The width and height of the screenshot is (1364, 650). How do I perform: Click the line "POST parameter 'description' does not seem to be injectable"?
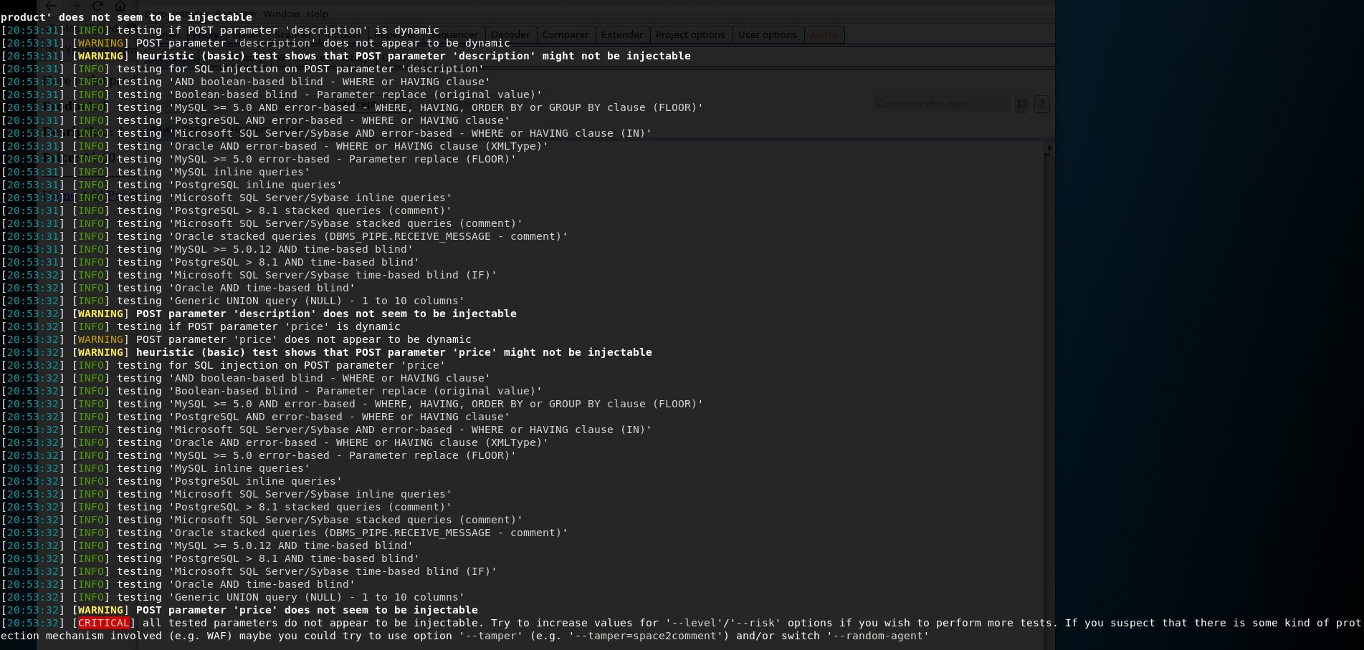point(326,314)
